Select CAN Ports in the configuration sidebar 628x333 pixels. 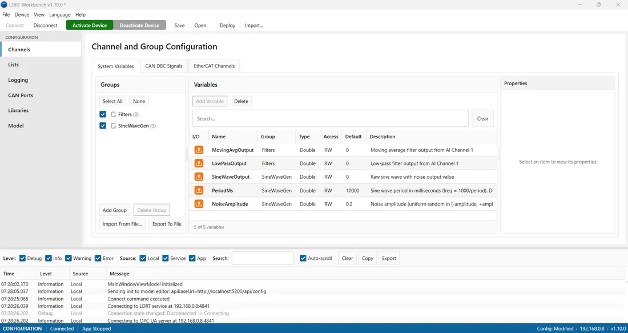[x=41, y=95]
